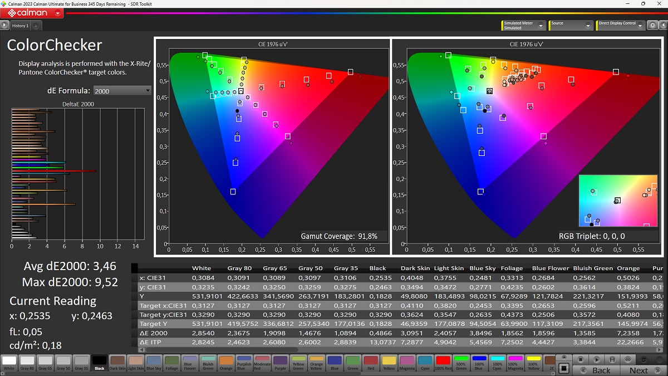Switch to the History 1 tab

coord(20,26)
